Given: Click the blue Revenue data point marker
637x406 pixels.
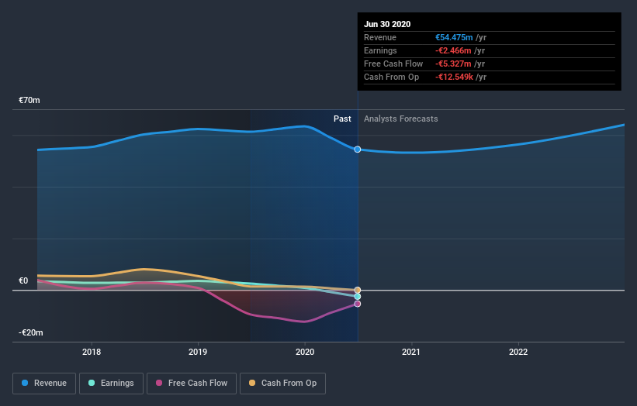Looking at the screenshot, I should point(358,150).
